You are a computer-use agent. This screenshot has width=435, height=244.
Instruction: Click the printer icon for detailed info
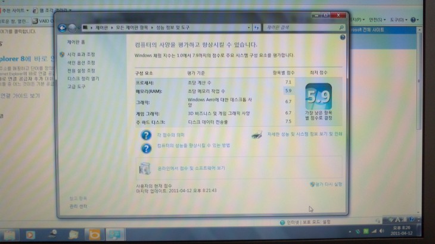(x=257, y=135)
